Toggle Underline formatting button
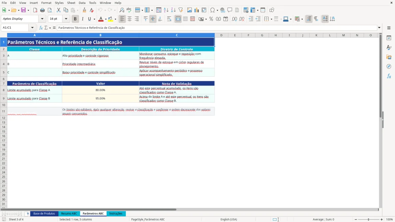This screenshot has height=222, width=395. tap(89, 19)
